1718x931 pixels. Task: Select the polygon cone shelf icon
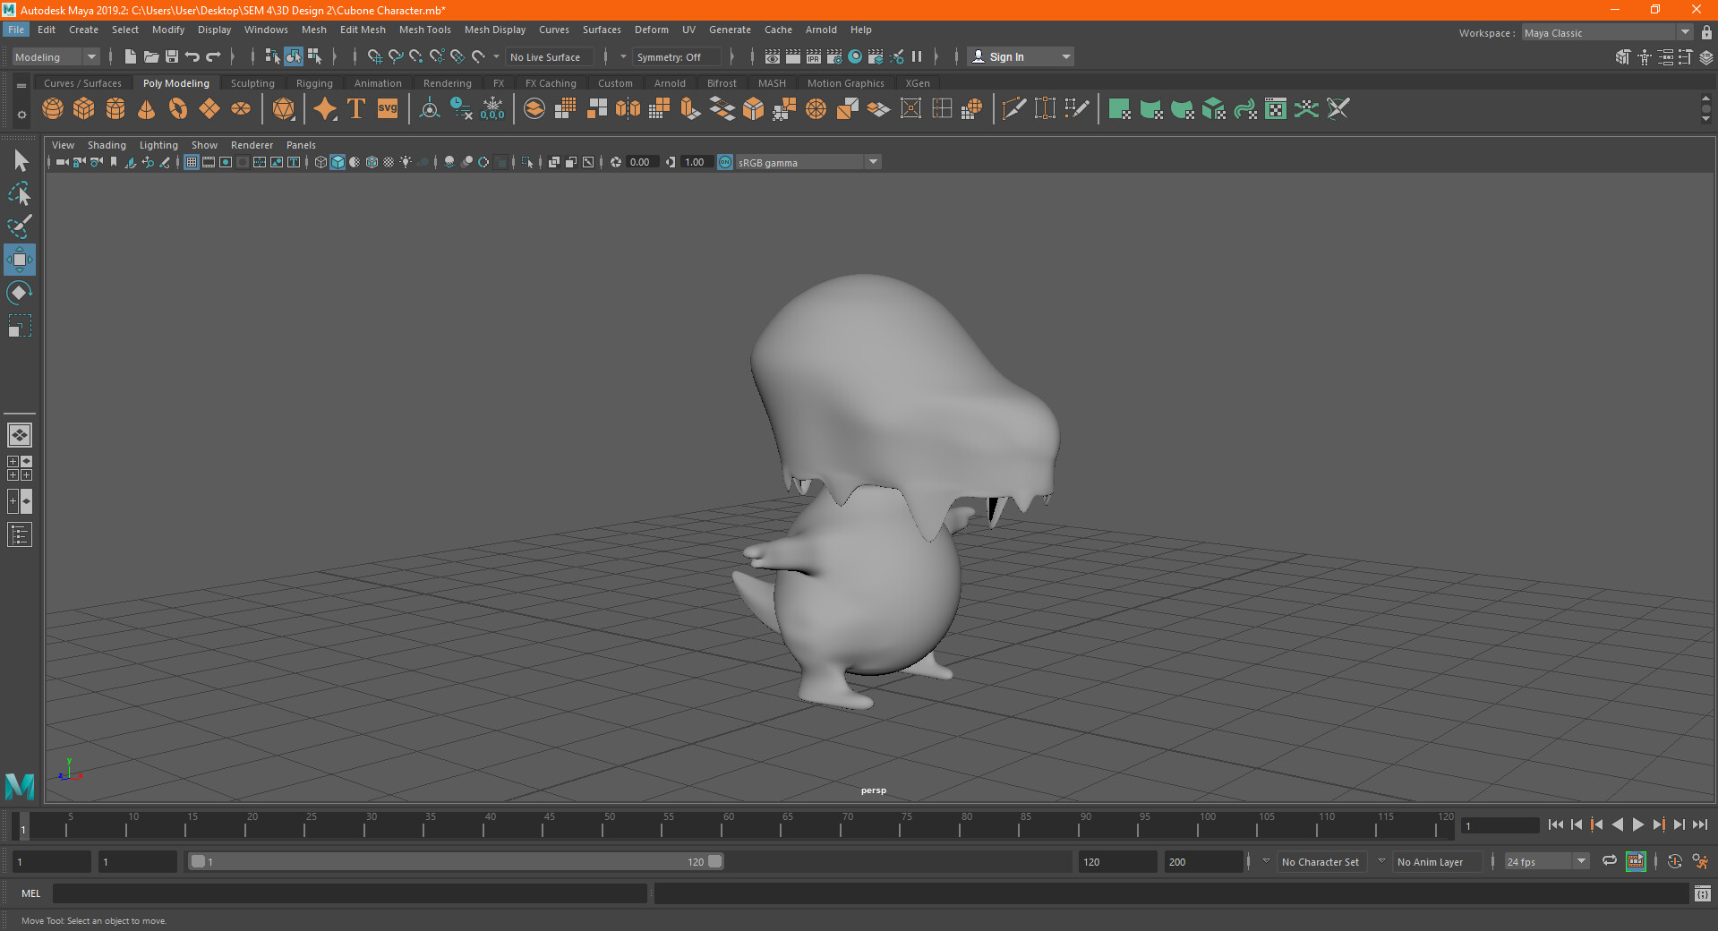tap(147, 109)
